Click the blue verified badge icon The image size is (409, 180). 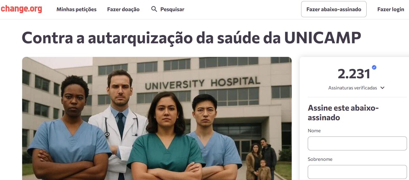(x=374, y=67)
